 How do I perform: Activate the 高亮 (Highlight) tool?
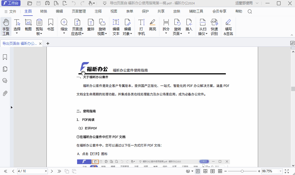coord(152,26)
